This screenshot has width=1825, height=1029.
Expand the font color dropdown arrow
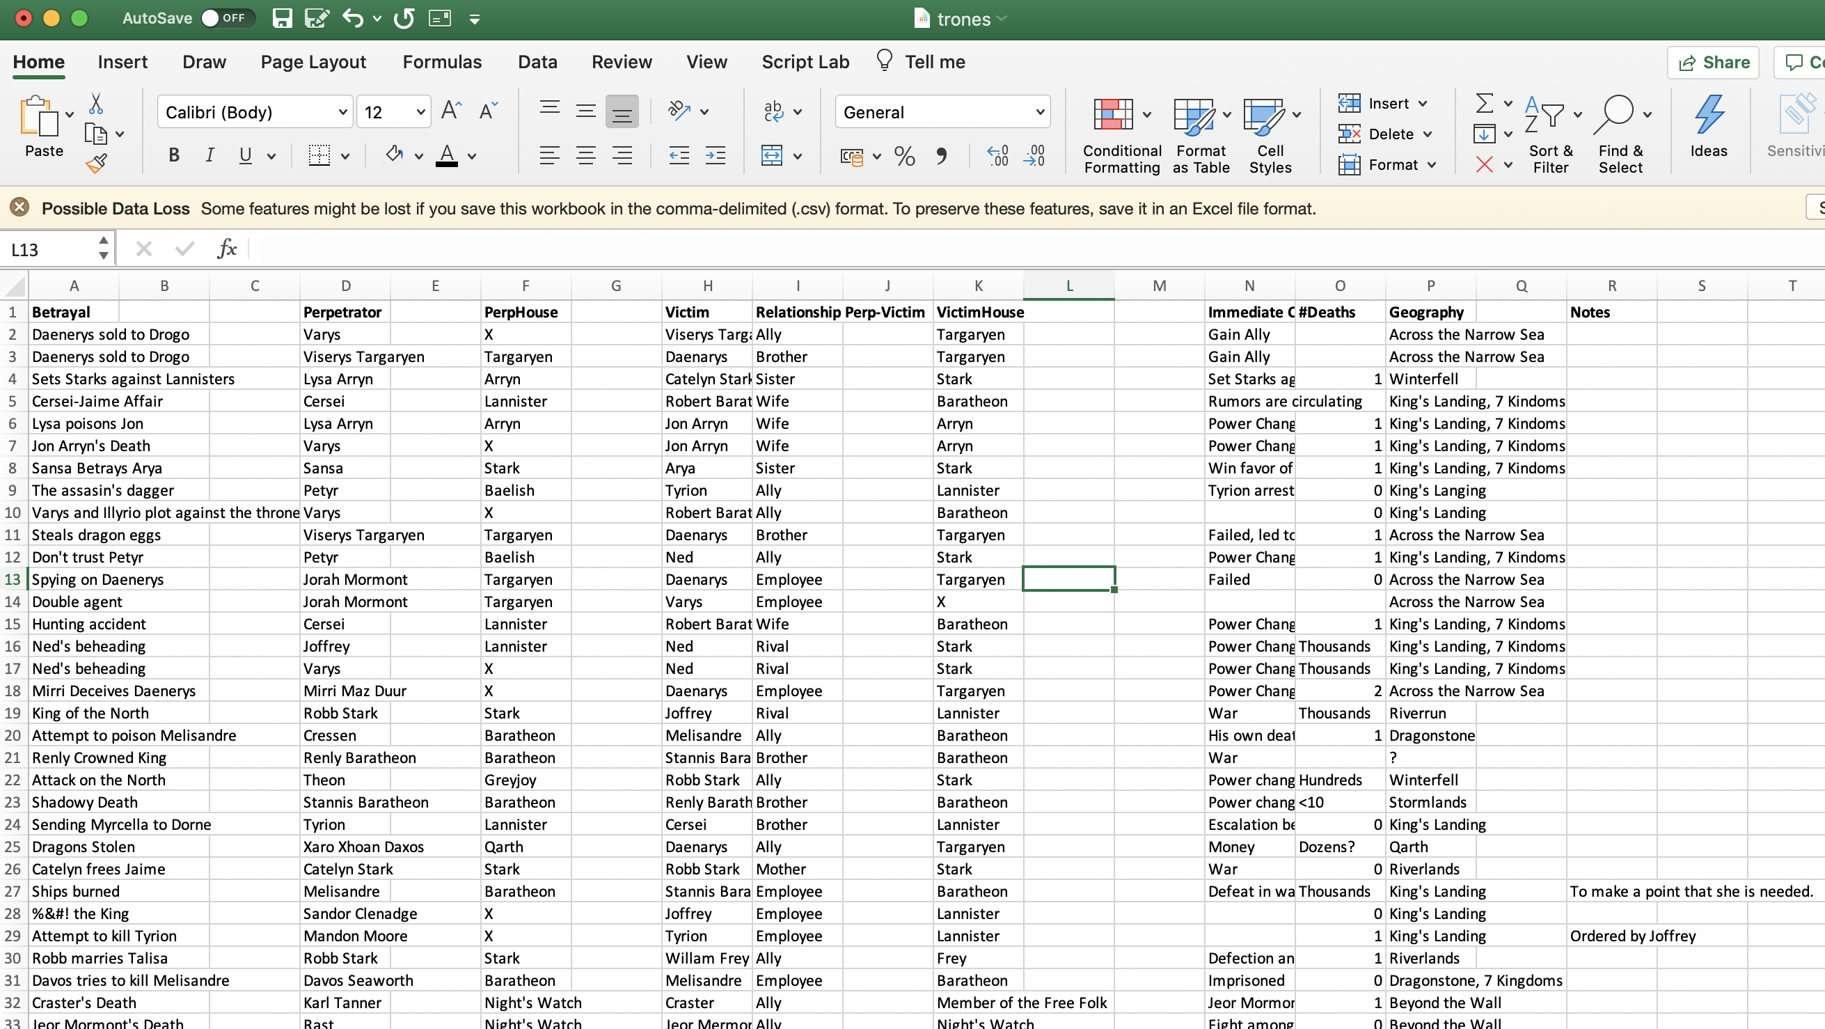[472, 156]
